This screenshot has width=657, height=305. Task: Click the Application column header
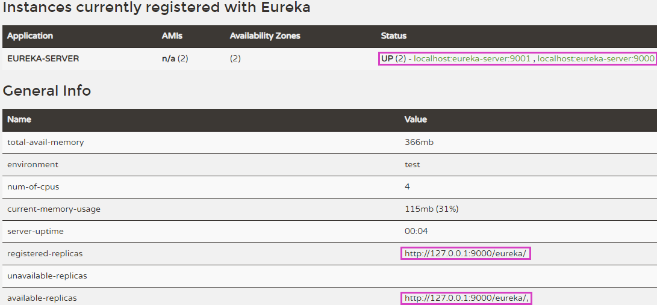point(30,36)
